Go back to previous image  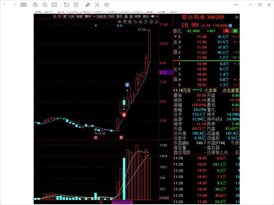click(x=5, y=5)
